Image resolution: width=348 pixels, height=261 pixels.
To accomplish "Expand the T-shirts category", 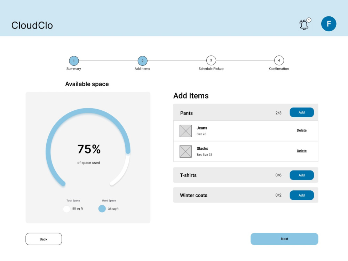I will point(246,175).
